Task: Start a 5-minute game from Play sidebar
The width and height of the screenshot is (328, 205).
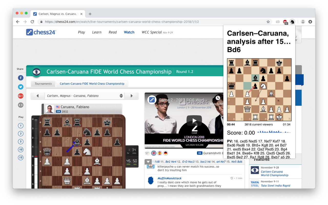Action: (x=21, y=141)
